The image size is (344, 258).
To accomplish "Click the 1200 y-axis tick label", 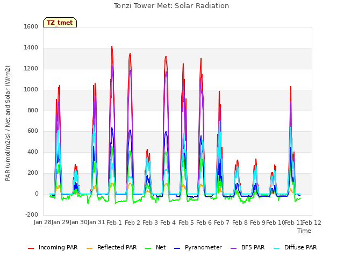I will tap(31, 69).
